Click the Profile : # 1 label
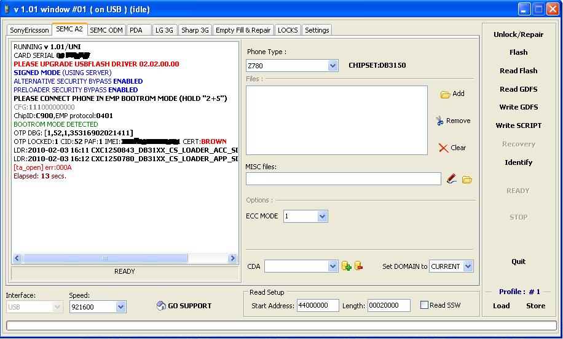Image resolution: width=563 pixels, height=339 pixels. coord(519,292)
